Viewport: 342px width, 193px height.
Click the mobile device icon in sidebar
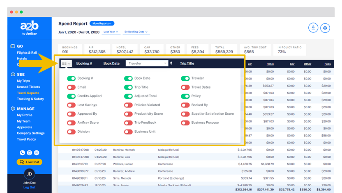click(29, 153)
